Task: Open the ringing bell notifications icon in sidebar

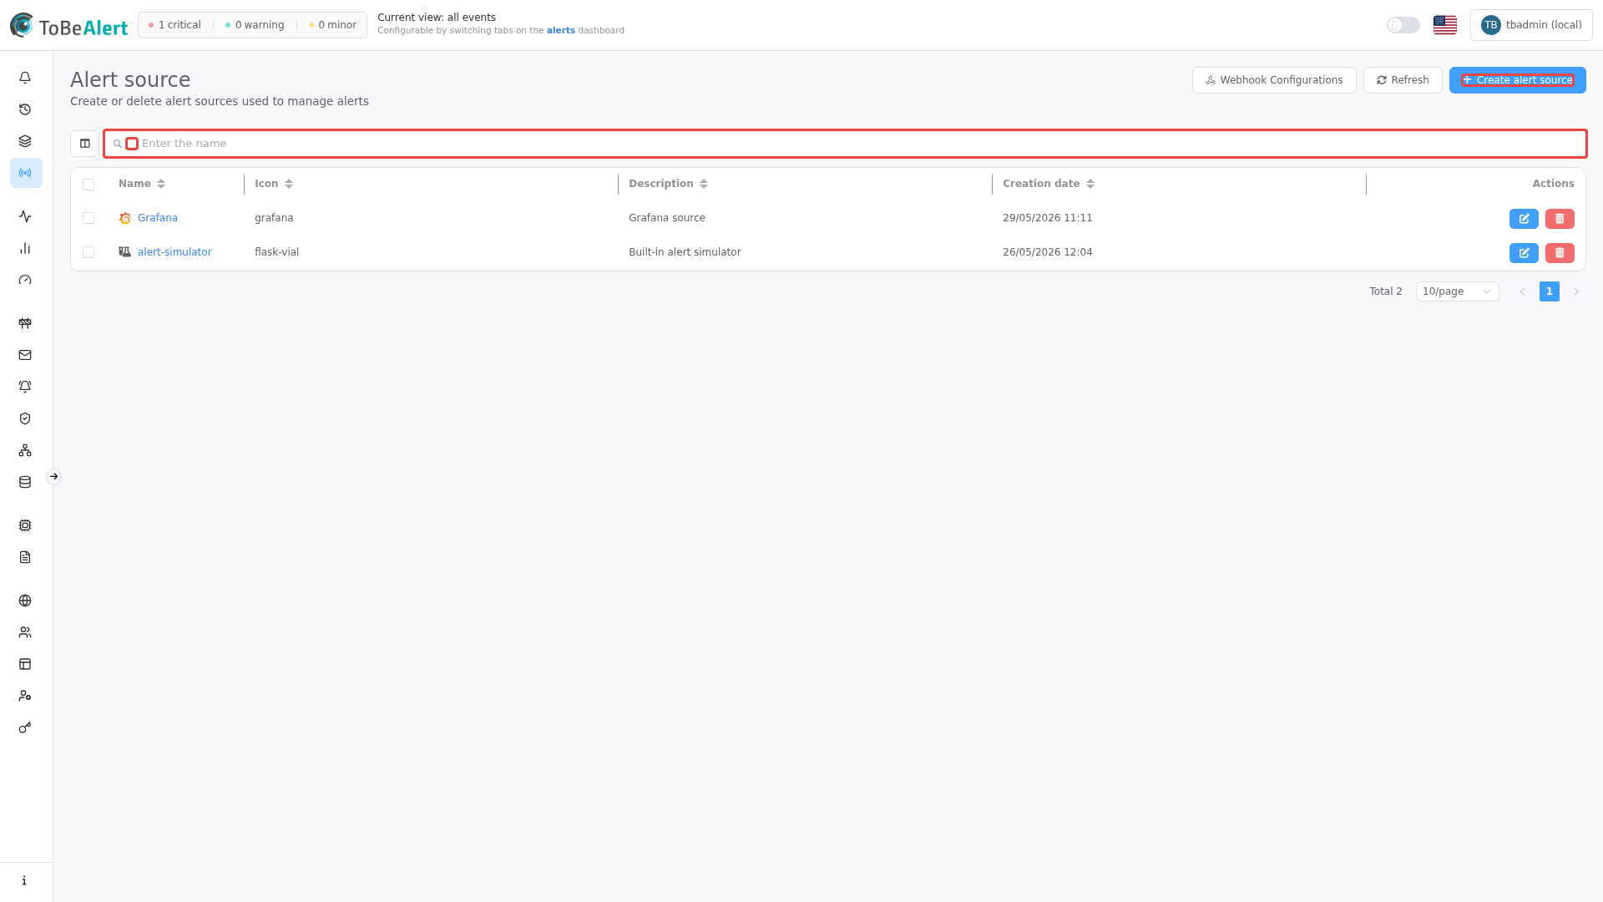Action: 25,387
